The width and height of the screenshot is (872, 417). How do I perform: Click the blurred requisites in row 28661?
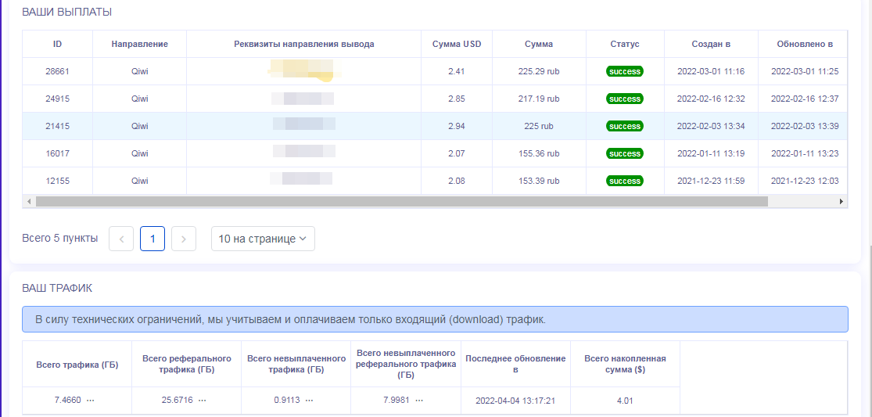coord(303,70)
